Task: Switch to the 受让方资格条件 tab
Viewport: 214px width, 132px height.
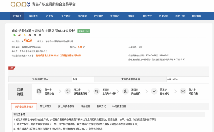Action: [66, 106]
